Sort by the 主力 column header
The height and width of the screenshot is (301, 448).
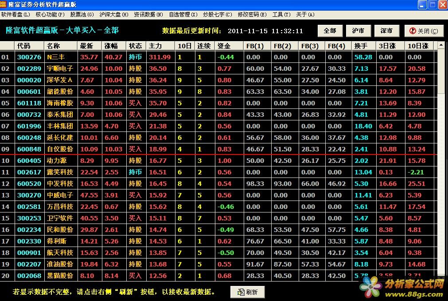pos(160,46)
